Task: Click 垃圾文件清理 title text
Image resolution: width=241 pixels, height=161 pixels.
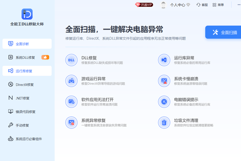Action: [186, 120]
